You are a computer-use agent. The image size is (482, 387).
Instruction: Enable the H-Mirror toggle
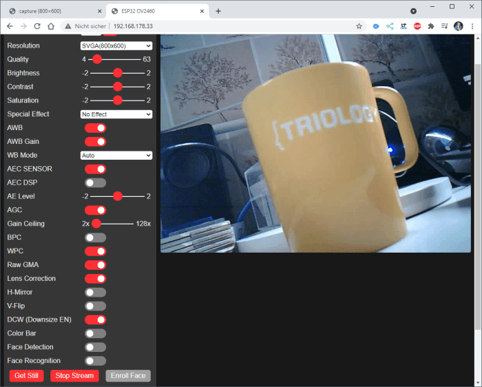pos(95,292)
